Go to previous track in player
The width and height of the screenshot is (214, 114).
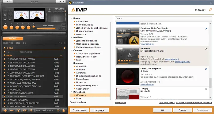23,27
